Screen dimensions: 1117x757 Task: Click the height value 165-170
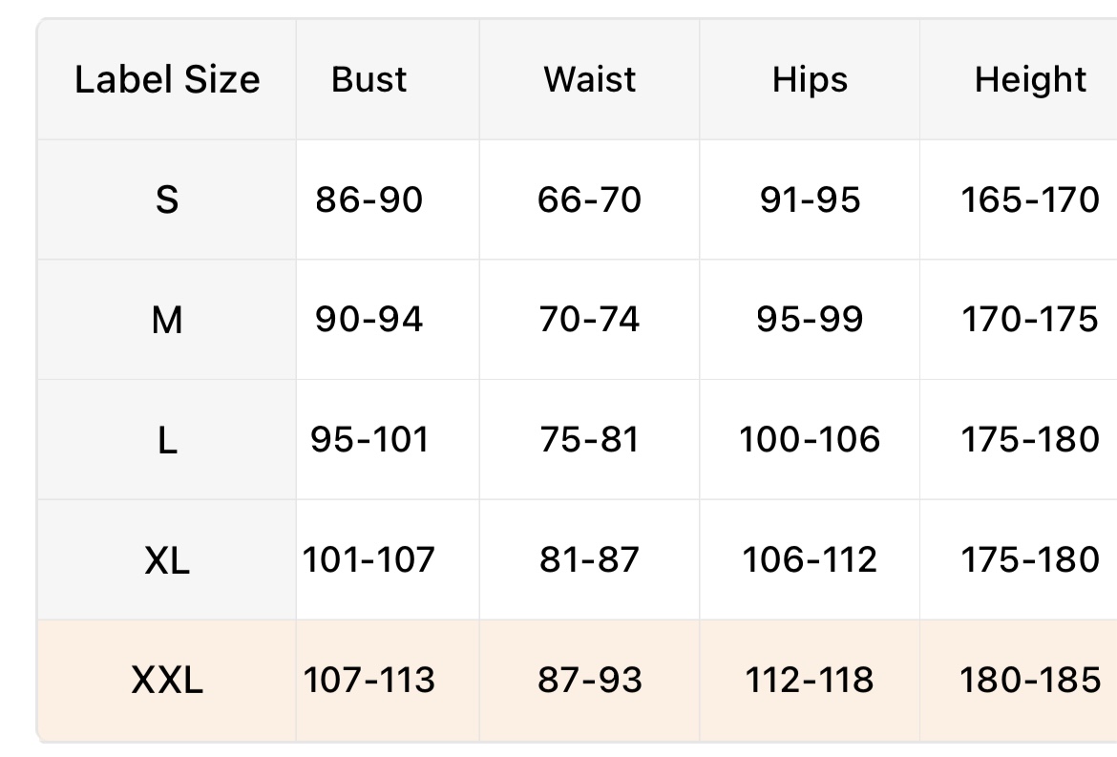click(x=1030, y=200)
